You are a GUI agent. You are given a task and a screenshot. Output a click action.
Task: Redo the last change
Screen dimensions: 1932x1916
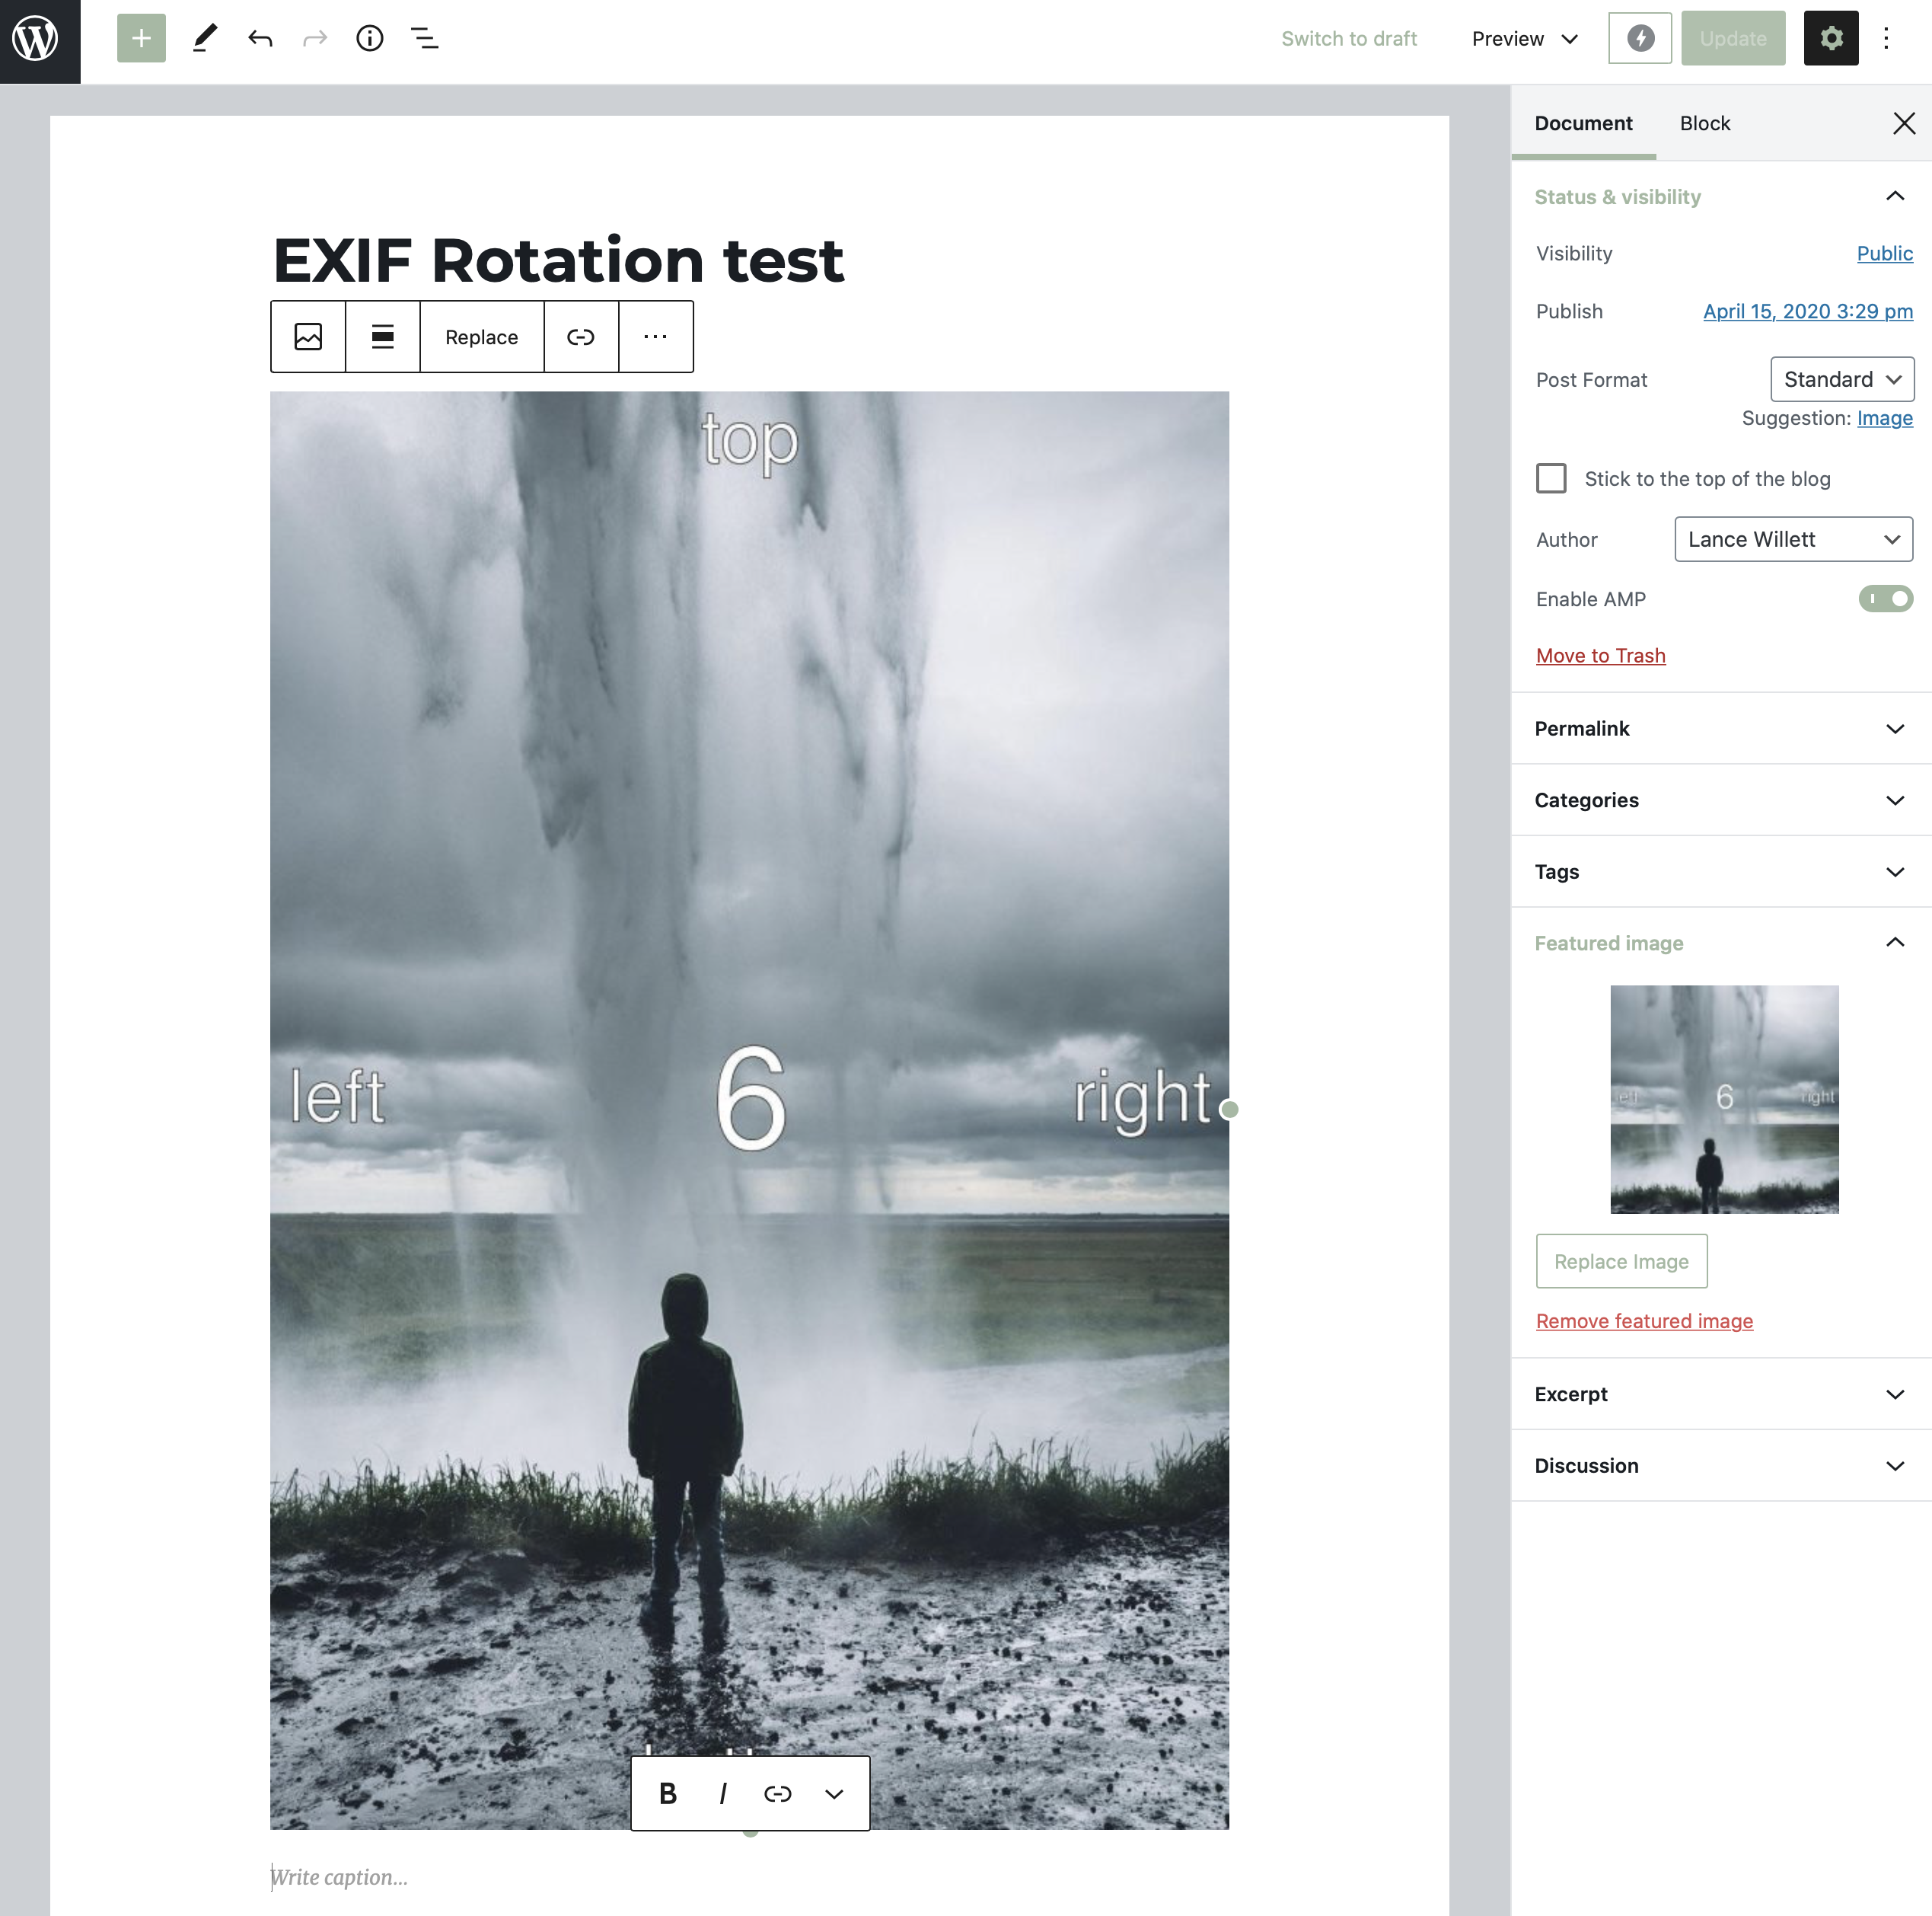click(315, 39)
